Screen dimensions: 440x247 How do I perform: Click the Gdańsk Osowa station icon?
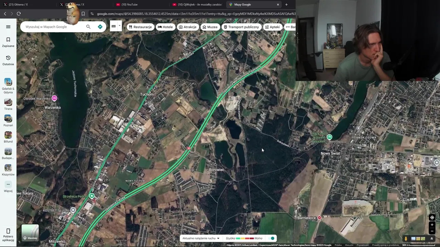pos(359,128)
